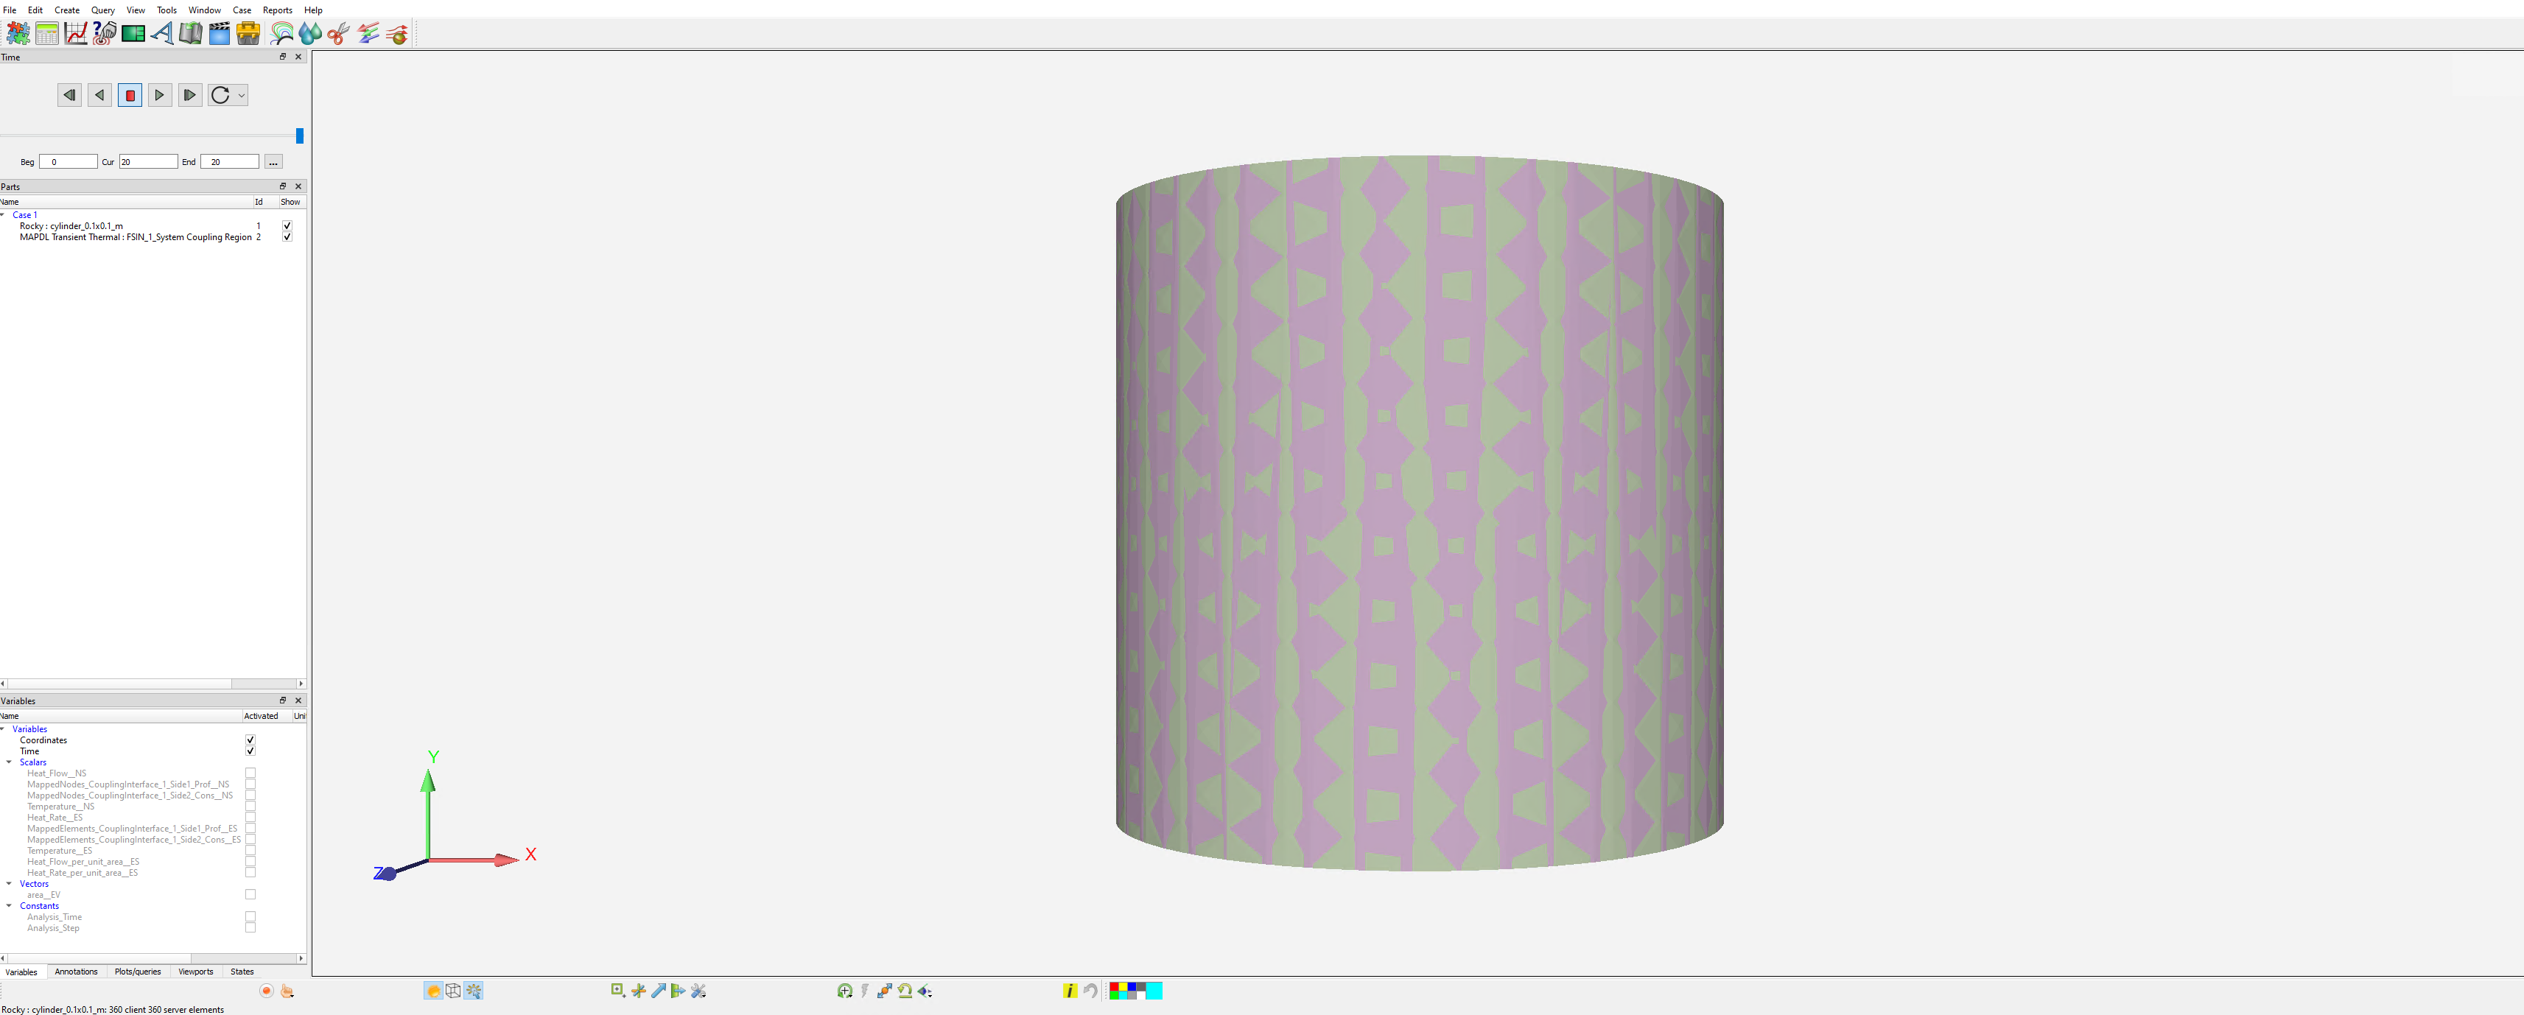Toggle the highlight selection cursor icon

click(x=473, y=991)
